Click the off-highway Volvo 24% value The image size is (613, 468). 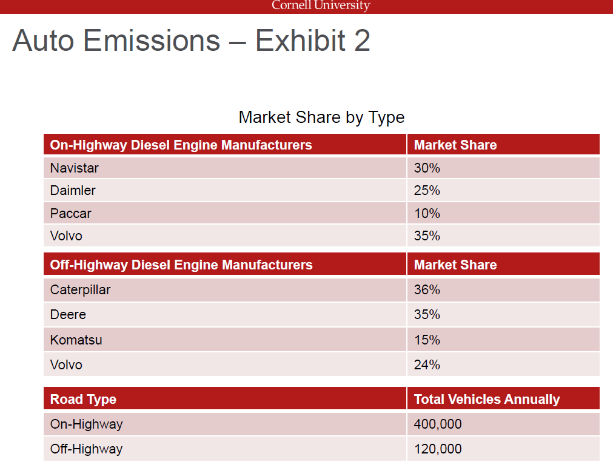click(427, 364)
